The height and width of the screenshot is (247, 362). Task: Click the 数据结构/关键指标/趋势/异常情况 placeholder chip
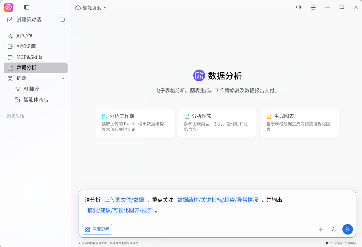point(218,200)
